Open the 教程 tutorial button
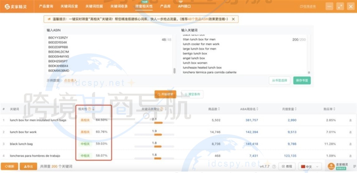The image size is (357, 173). (287, 166)
